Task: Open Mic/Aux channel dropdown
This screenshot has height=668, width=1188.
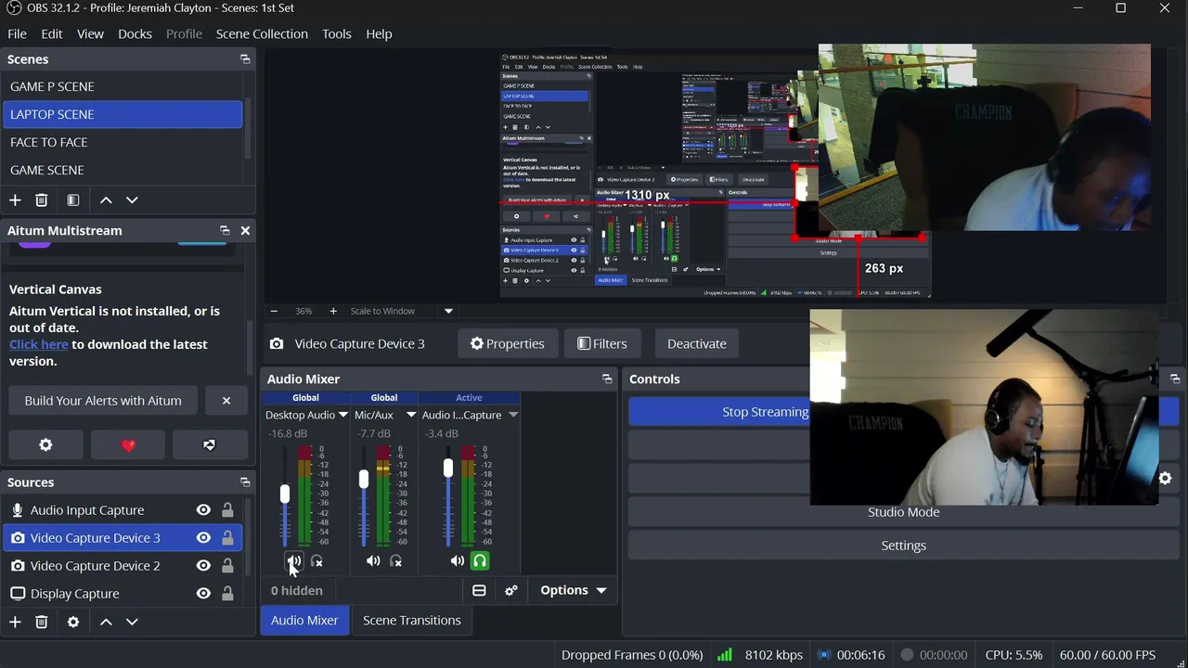Action: point(411,415)
